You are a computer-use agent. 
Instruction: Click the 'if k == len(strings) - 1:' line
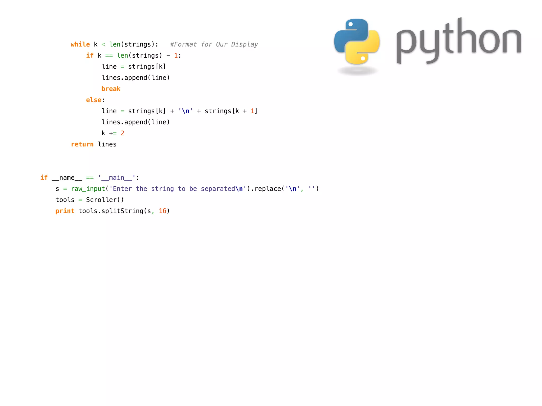pos(134,56)
